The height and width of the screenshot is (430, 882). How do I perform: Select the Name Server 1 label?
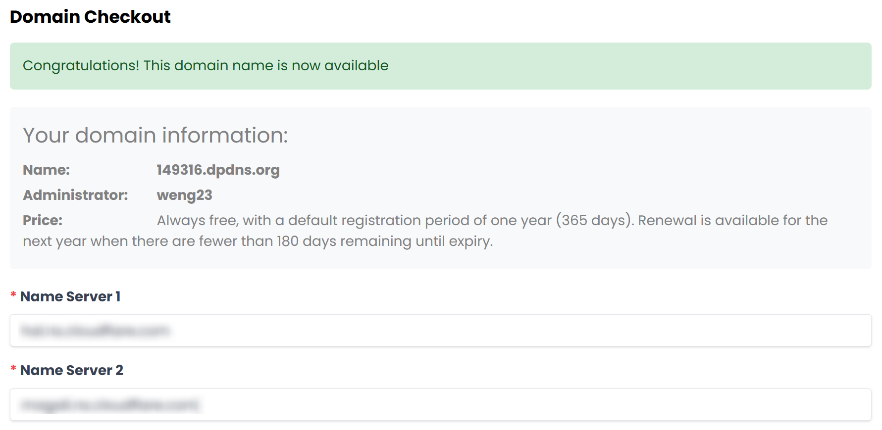click(x=70, y=296)
